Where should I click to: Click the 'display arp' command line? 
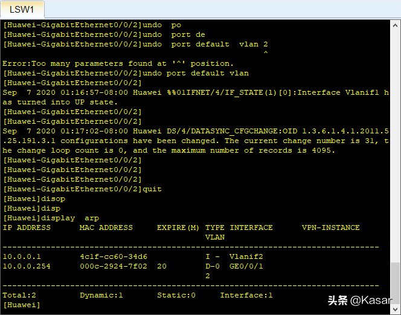point(51,218)
